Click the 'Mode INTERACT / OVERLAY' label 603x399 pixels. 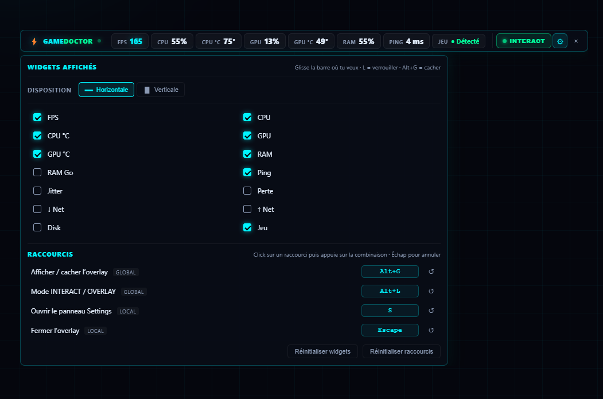click(73, 292)
